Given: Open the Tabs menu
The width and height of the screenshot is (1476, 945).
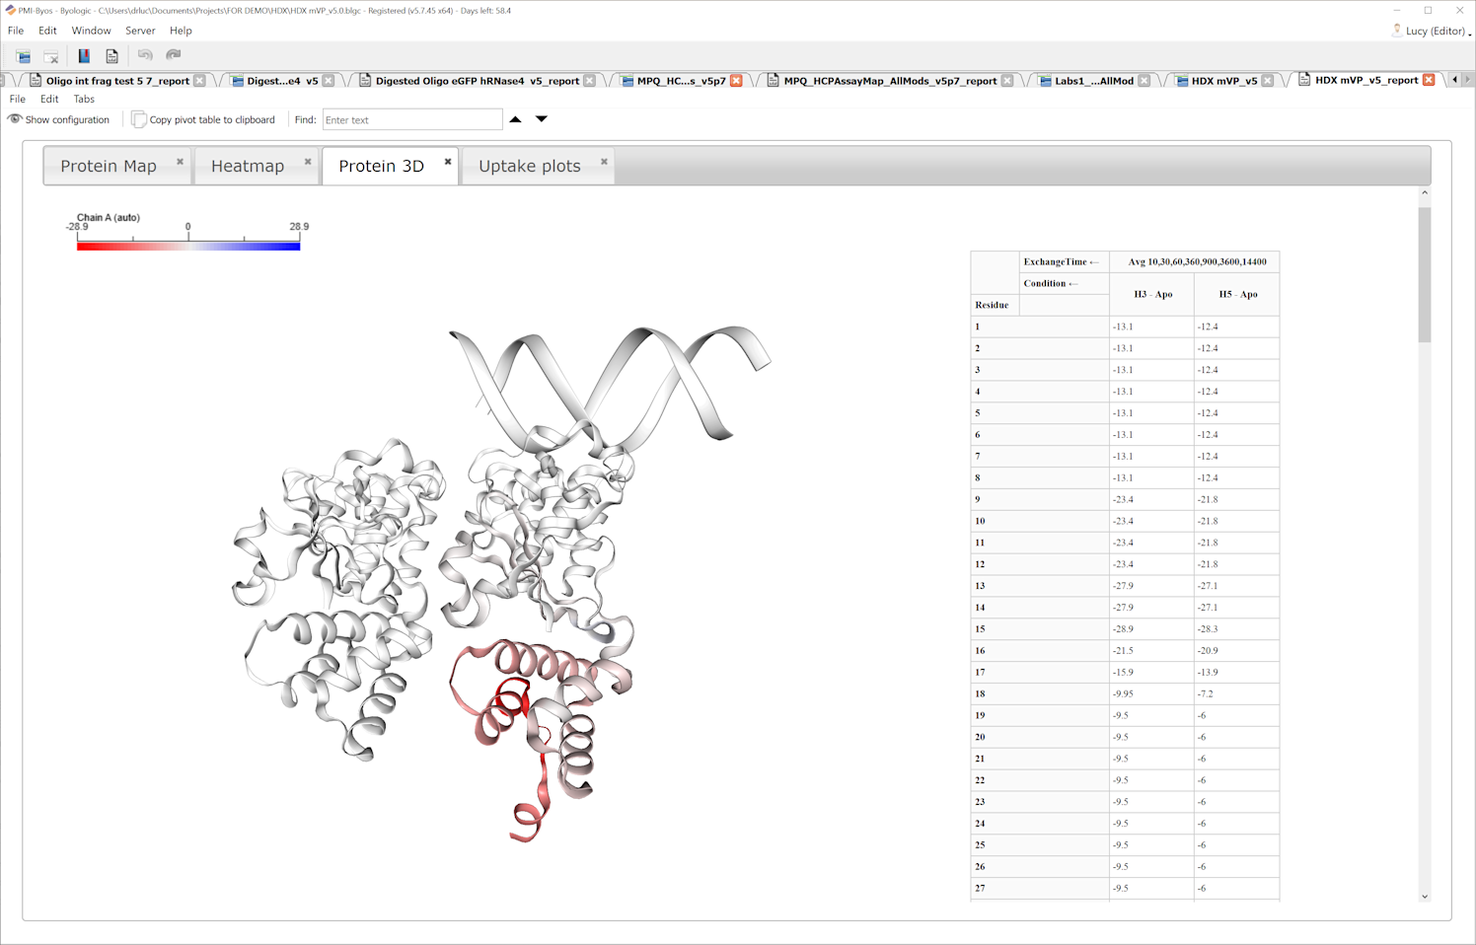Looking at the screenshot, I should 84,99.
